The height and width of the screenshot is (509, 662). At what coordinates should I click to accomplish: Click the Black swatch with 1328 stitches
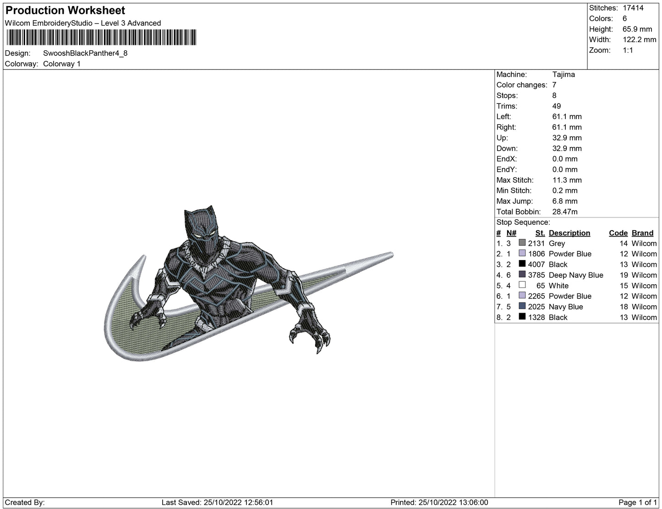[x=522, y=316]
